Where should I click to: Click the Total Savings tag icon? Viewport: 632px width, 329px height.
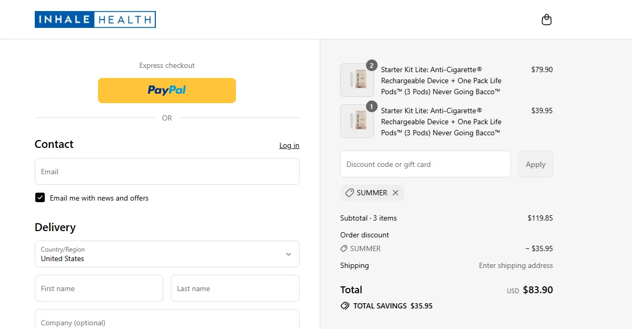345,306
